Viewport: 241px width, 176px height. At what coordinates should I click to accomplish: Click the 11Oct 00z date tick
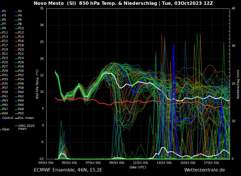coord(141,163)
